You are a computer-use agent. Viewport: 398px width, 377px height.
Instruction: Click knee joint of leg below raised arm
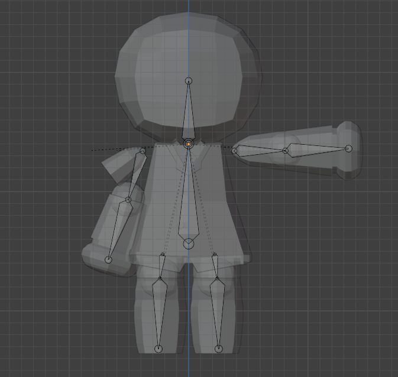(217, 278)
